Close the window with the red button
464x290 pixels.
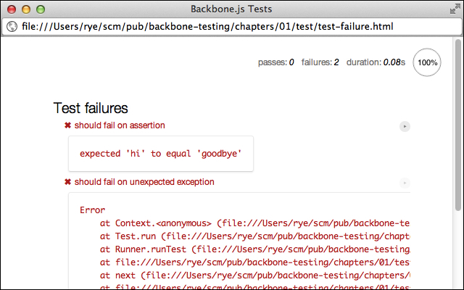pos(12,9)
